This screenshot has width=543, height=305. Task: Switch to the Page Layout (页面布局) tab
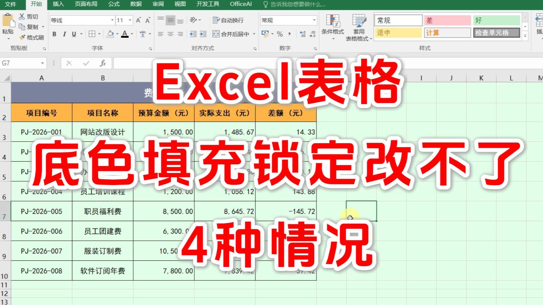point(86,4)
